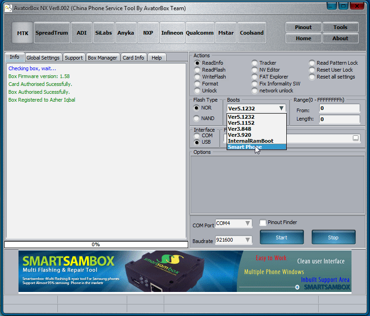
Task: Open the COM Port dropdown
Action: (234, 223)
